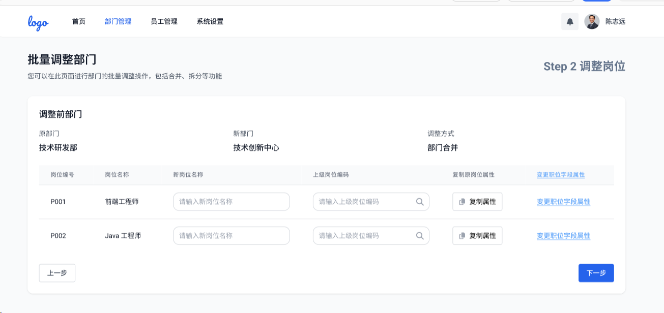The image size is (664, 313).
Task: Click 变更职位字段属性 link for Java 工程师
Action: point(563,236)
